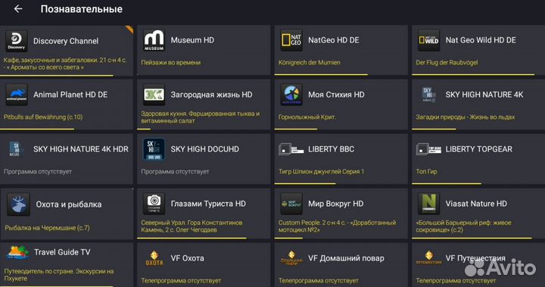Screen dimensions: 545x287
Task: Open the NatGeo HD DE channel name
Action: (333, 40)
